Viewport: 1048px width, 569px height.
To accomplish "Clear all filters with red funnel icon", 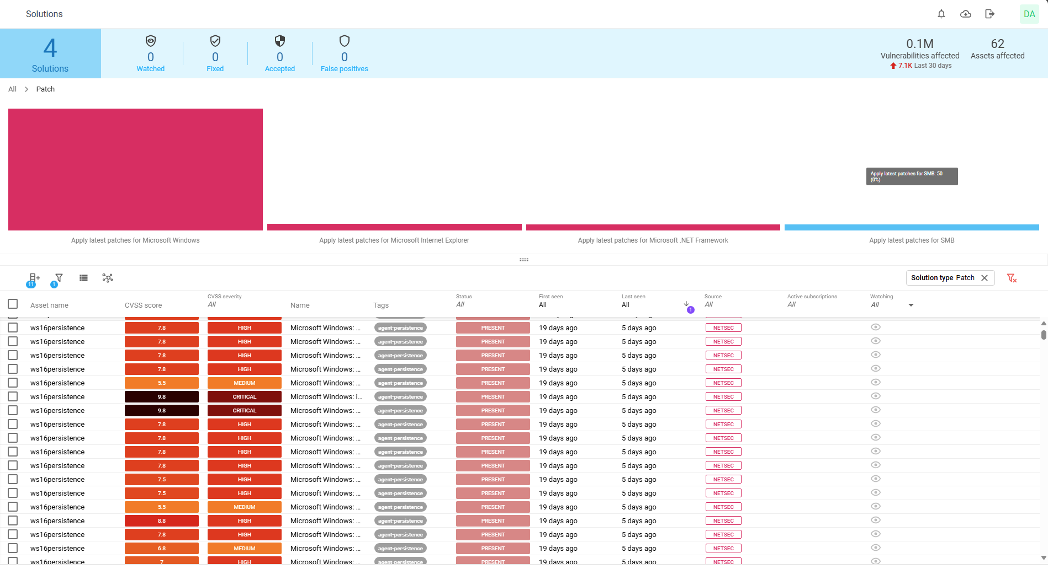I will [1012, 278].
